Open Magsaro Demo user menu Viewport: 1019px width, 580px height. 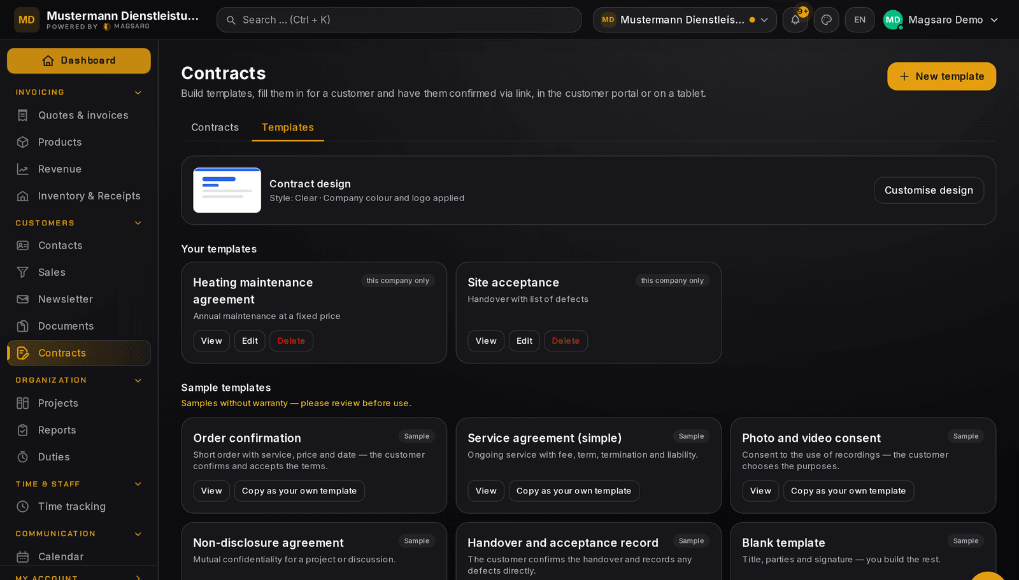tap(941, 20)
